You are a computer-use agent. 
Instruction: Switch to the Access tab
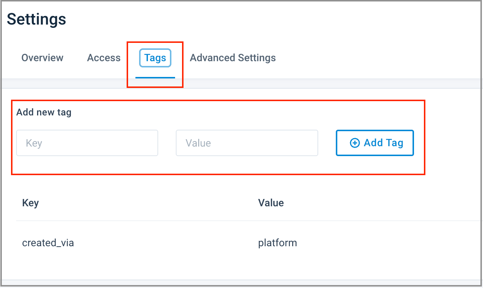103,58
